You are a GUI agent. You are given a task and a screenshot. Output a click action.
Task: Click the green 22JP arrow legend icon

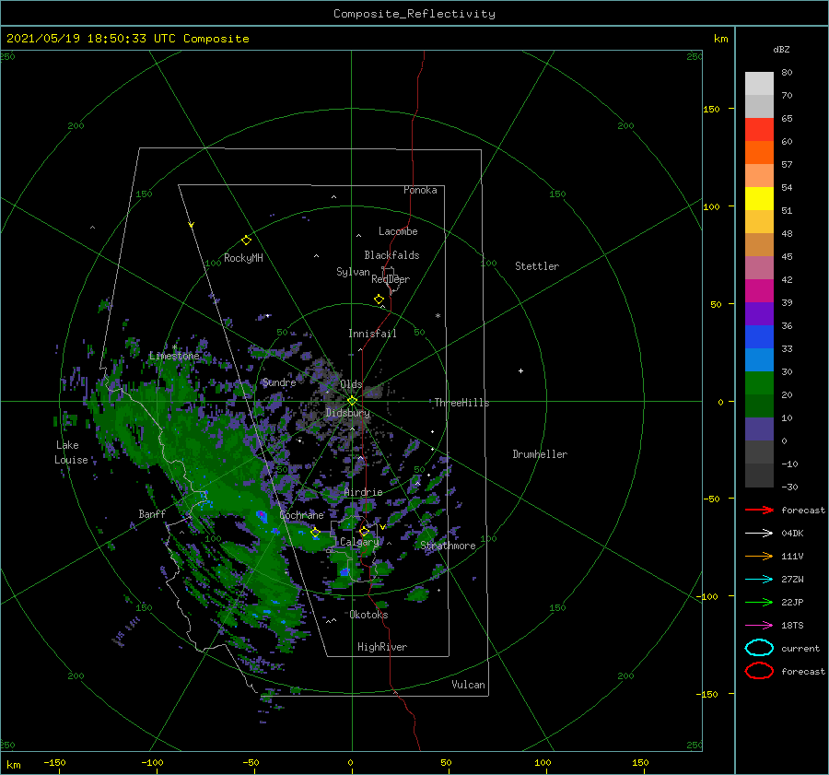click(x=759, y=602)
